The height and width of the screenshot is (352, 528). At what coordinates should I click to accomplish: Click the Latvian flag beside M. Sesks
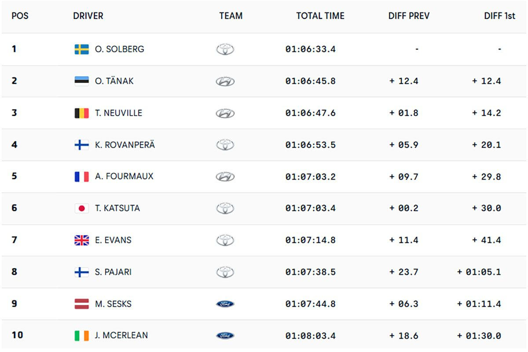coord(82,304)
